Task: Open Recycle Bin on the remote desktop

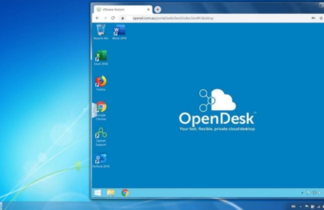Action: 101,32
